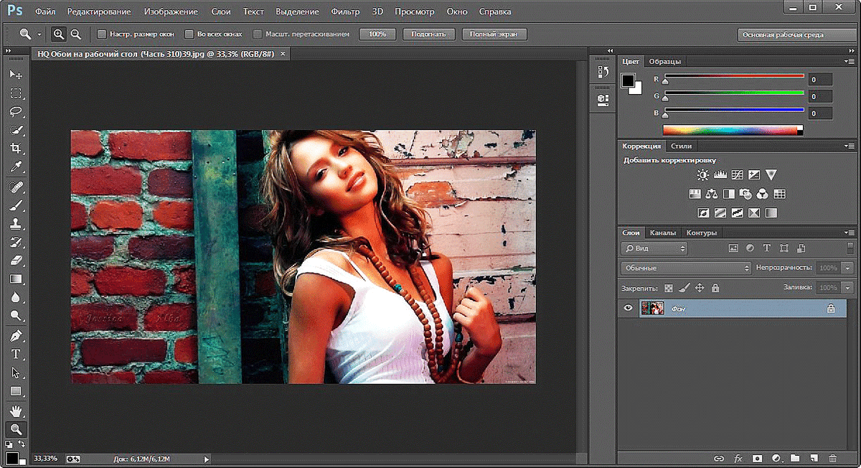Hide the Фон layer
This screenshot has width=861, height=468.
[x=628, y=308]
